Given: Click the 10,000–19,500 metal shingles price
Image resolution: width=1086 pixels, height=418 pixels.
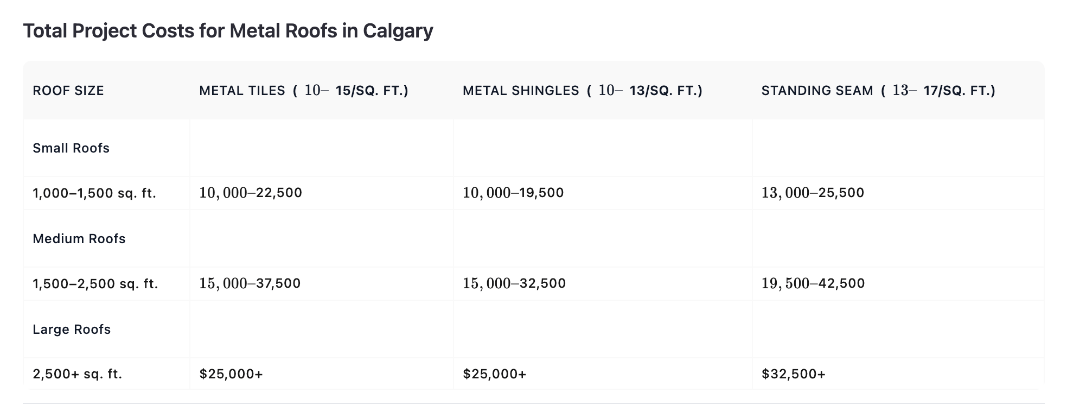Looking at the screenshot, I should click(513, 193).
